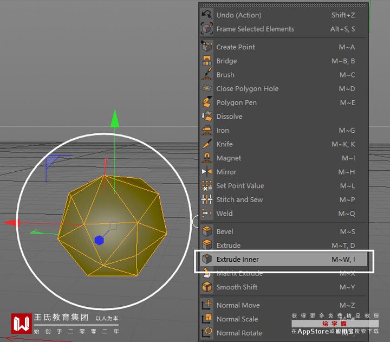Viewport: 390px width, 342px height.
Task: Click the Brush tool icon
Action: [207, 75]
